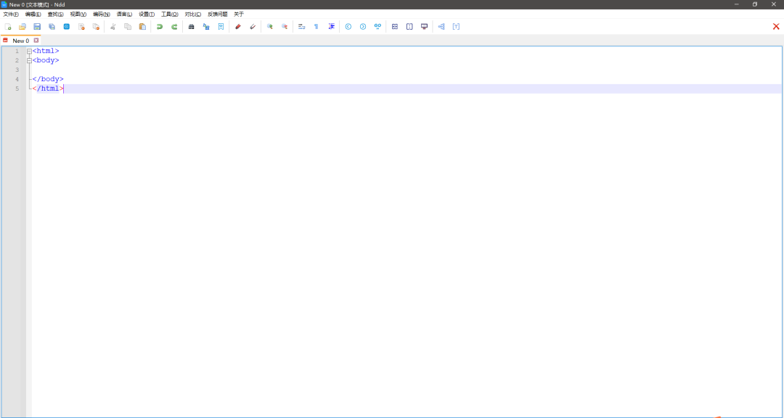
Task: Collapse the <html> fold marker
Action: click(x=29, y=51)
